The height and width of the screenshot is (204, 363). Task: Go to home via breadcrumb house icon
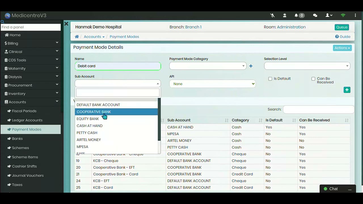click(x=77, y=37)
